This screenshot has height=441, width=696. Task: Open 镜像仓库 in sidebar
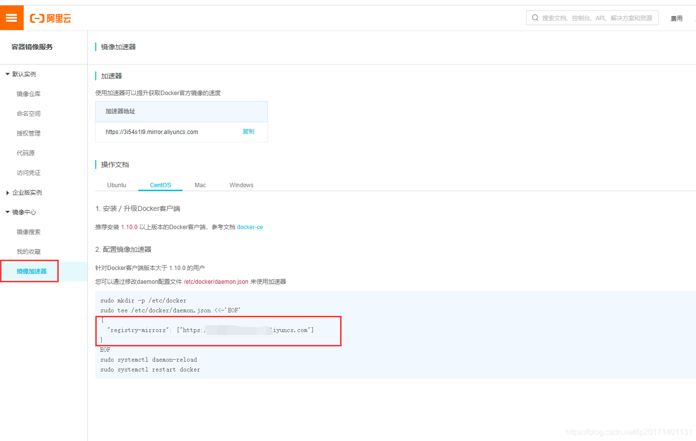tap(29, 94)
